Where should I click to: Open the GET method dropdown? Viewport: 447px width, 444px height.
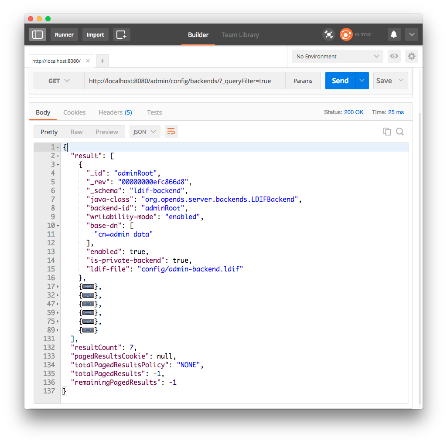coord(59,81)
